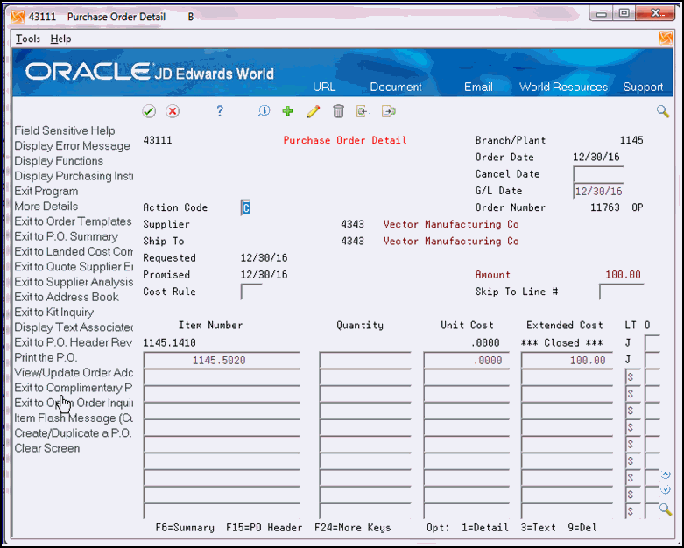Image resolution: width=684 pixels, height=548 pixels.
Task: Select Exit to Order Templates
Action: (x=73, y=221)
